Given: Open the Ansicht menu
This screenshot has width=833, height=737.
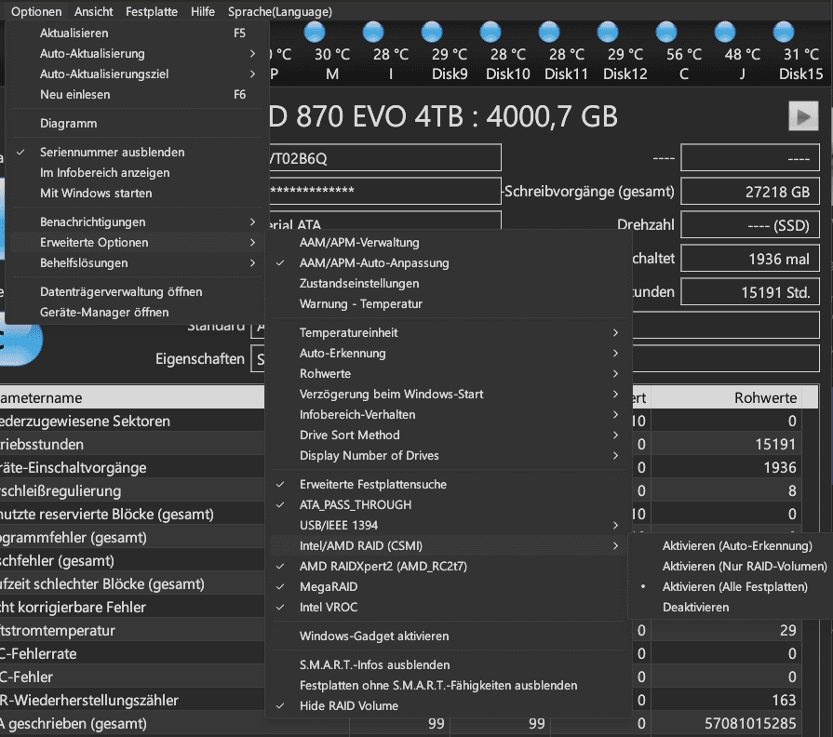Looking at the screenshot, I should click(93, 11).
